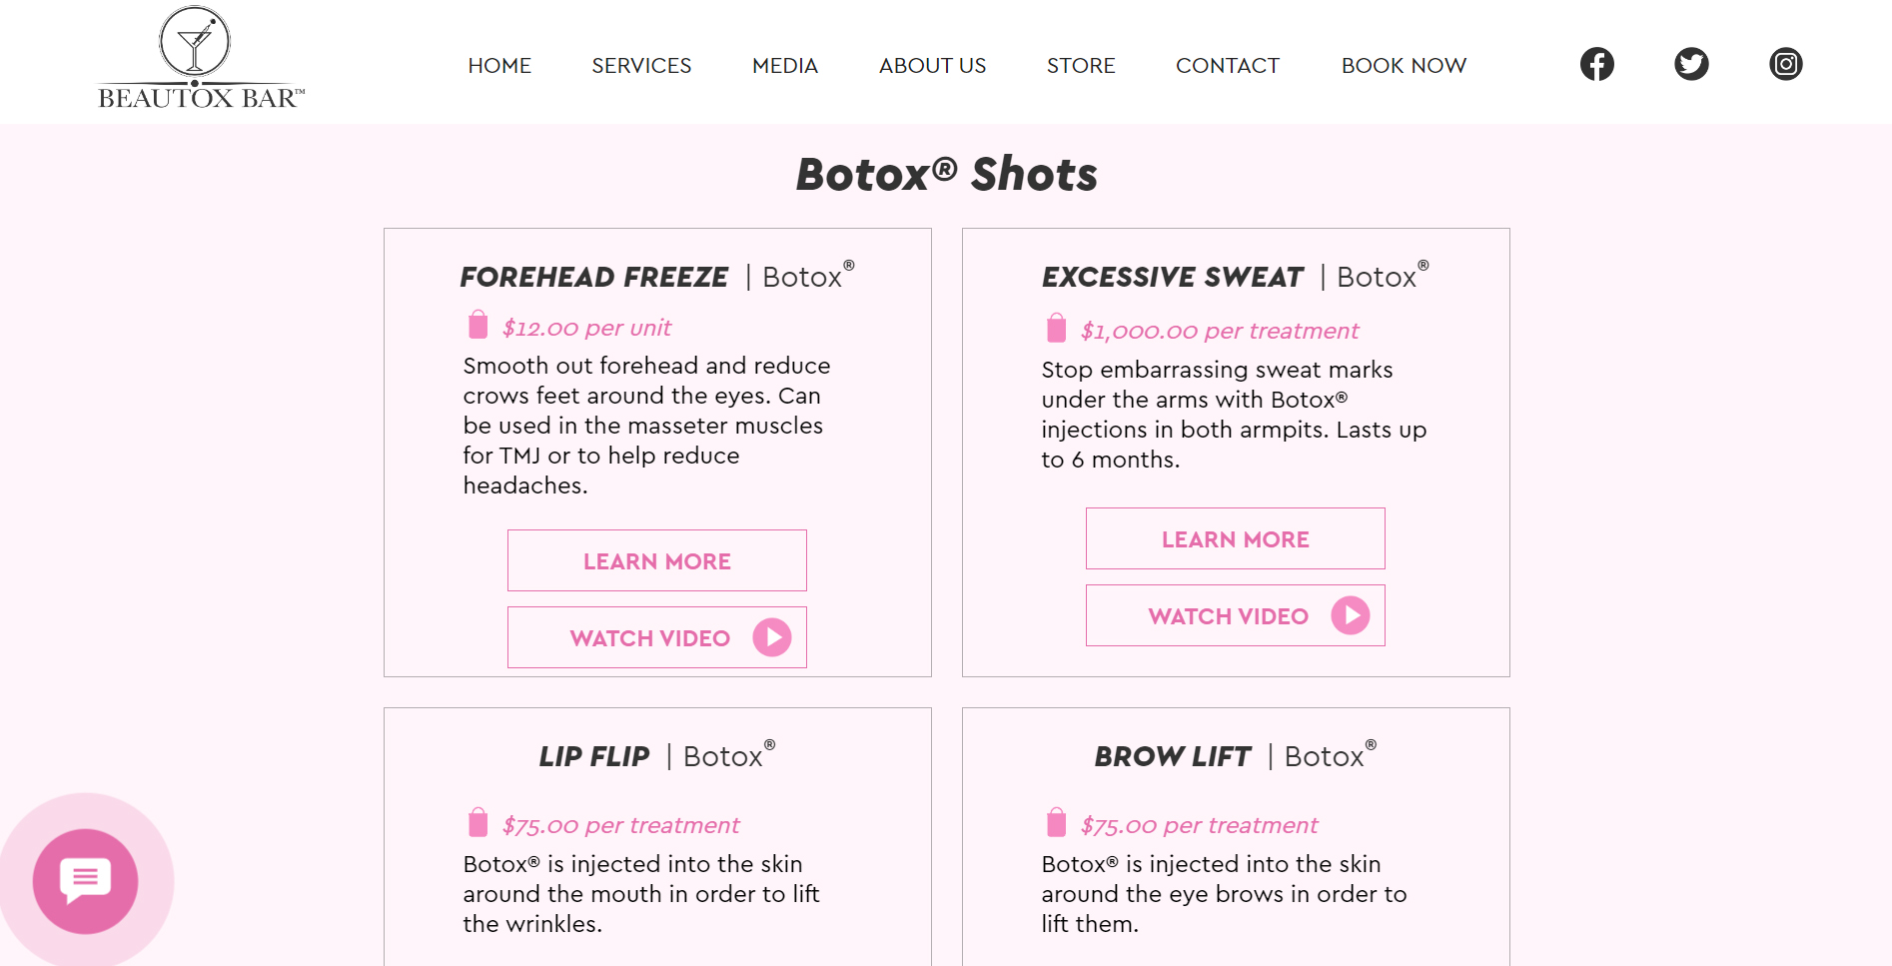This screenshot has width=1892, height=966.
Task: Click Book Now in the navigation
Action: click(1404, 66)
